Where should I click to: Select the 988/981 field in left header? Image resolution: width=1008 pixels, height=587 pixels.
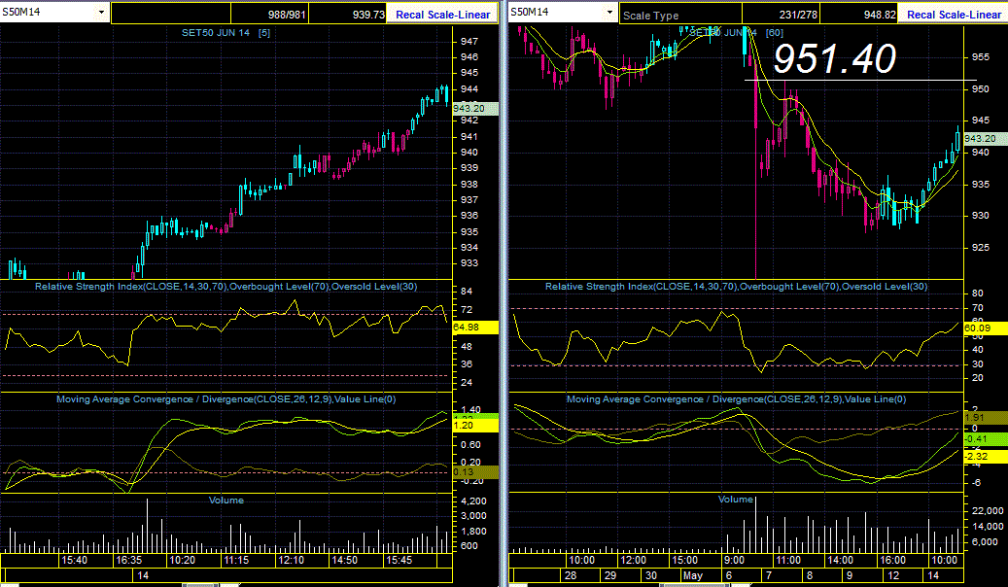(x=269, y=15)
